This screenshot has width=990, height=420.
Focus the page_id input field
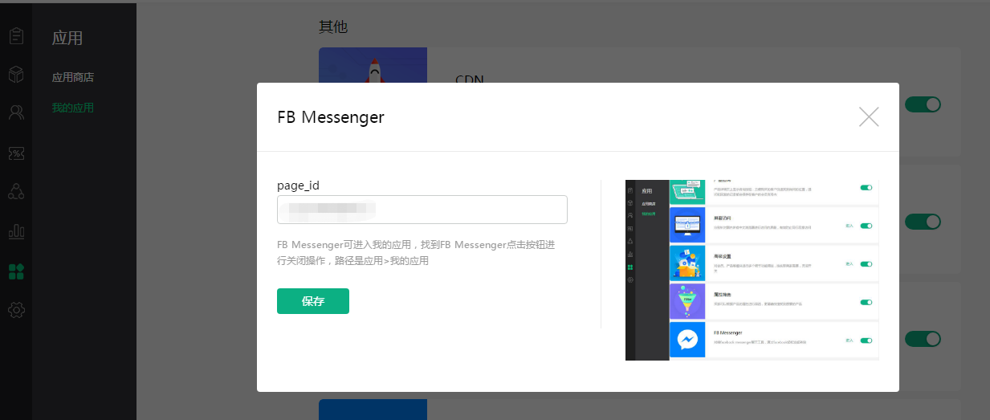click(x=422, y=210)
